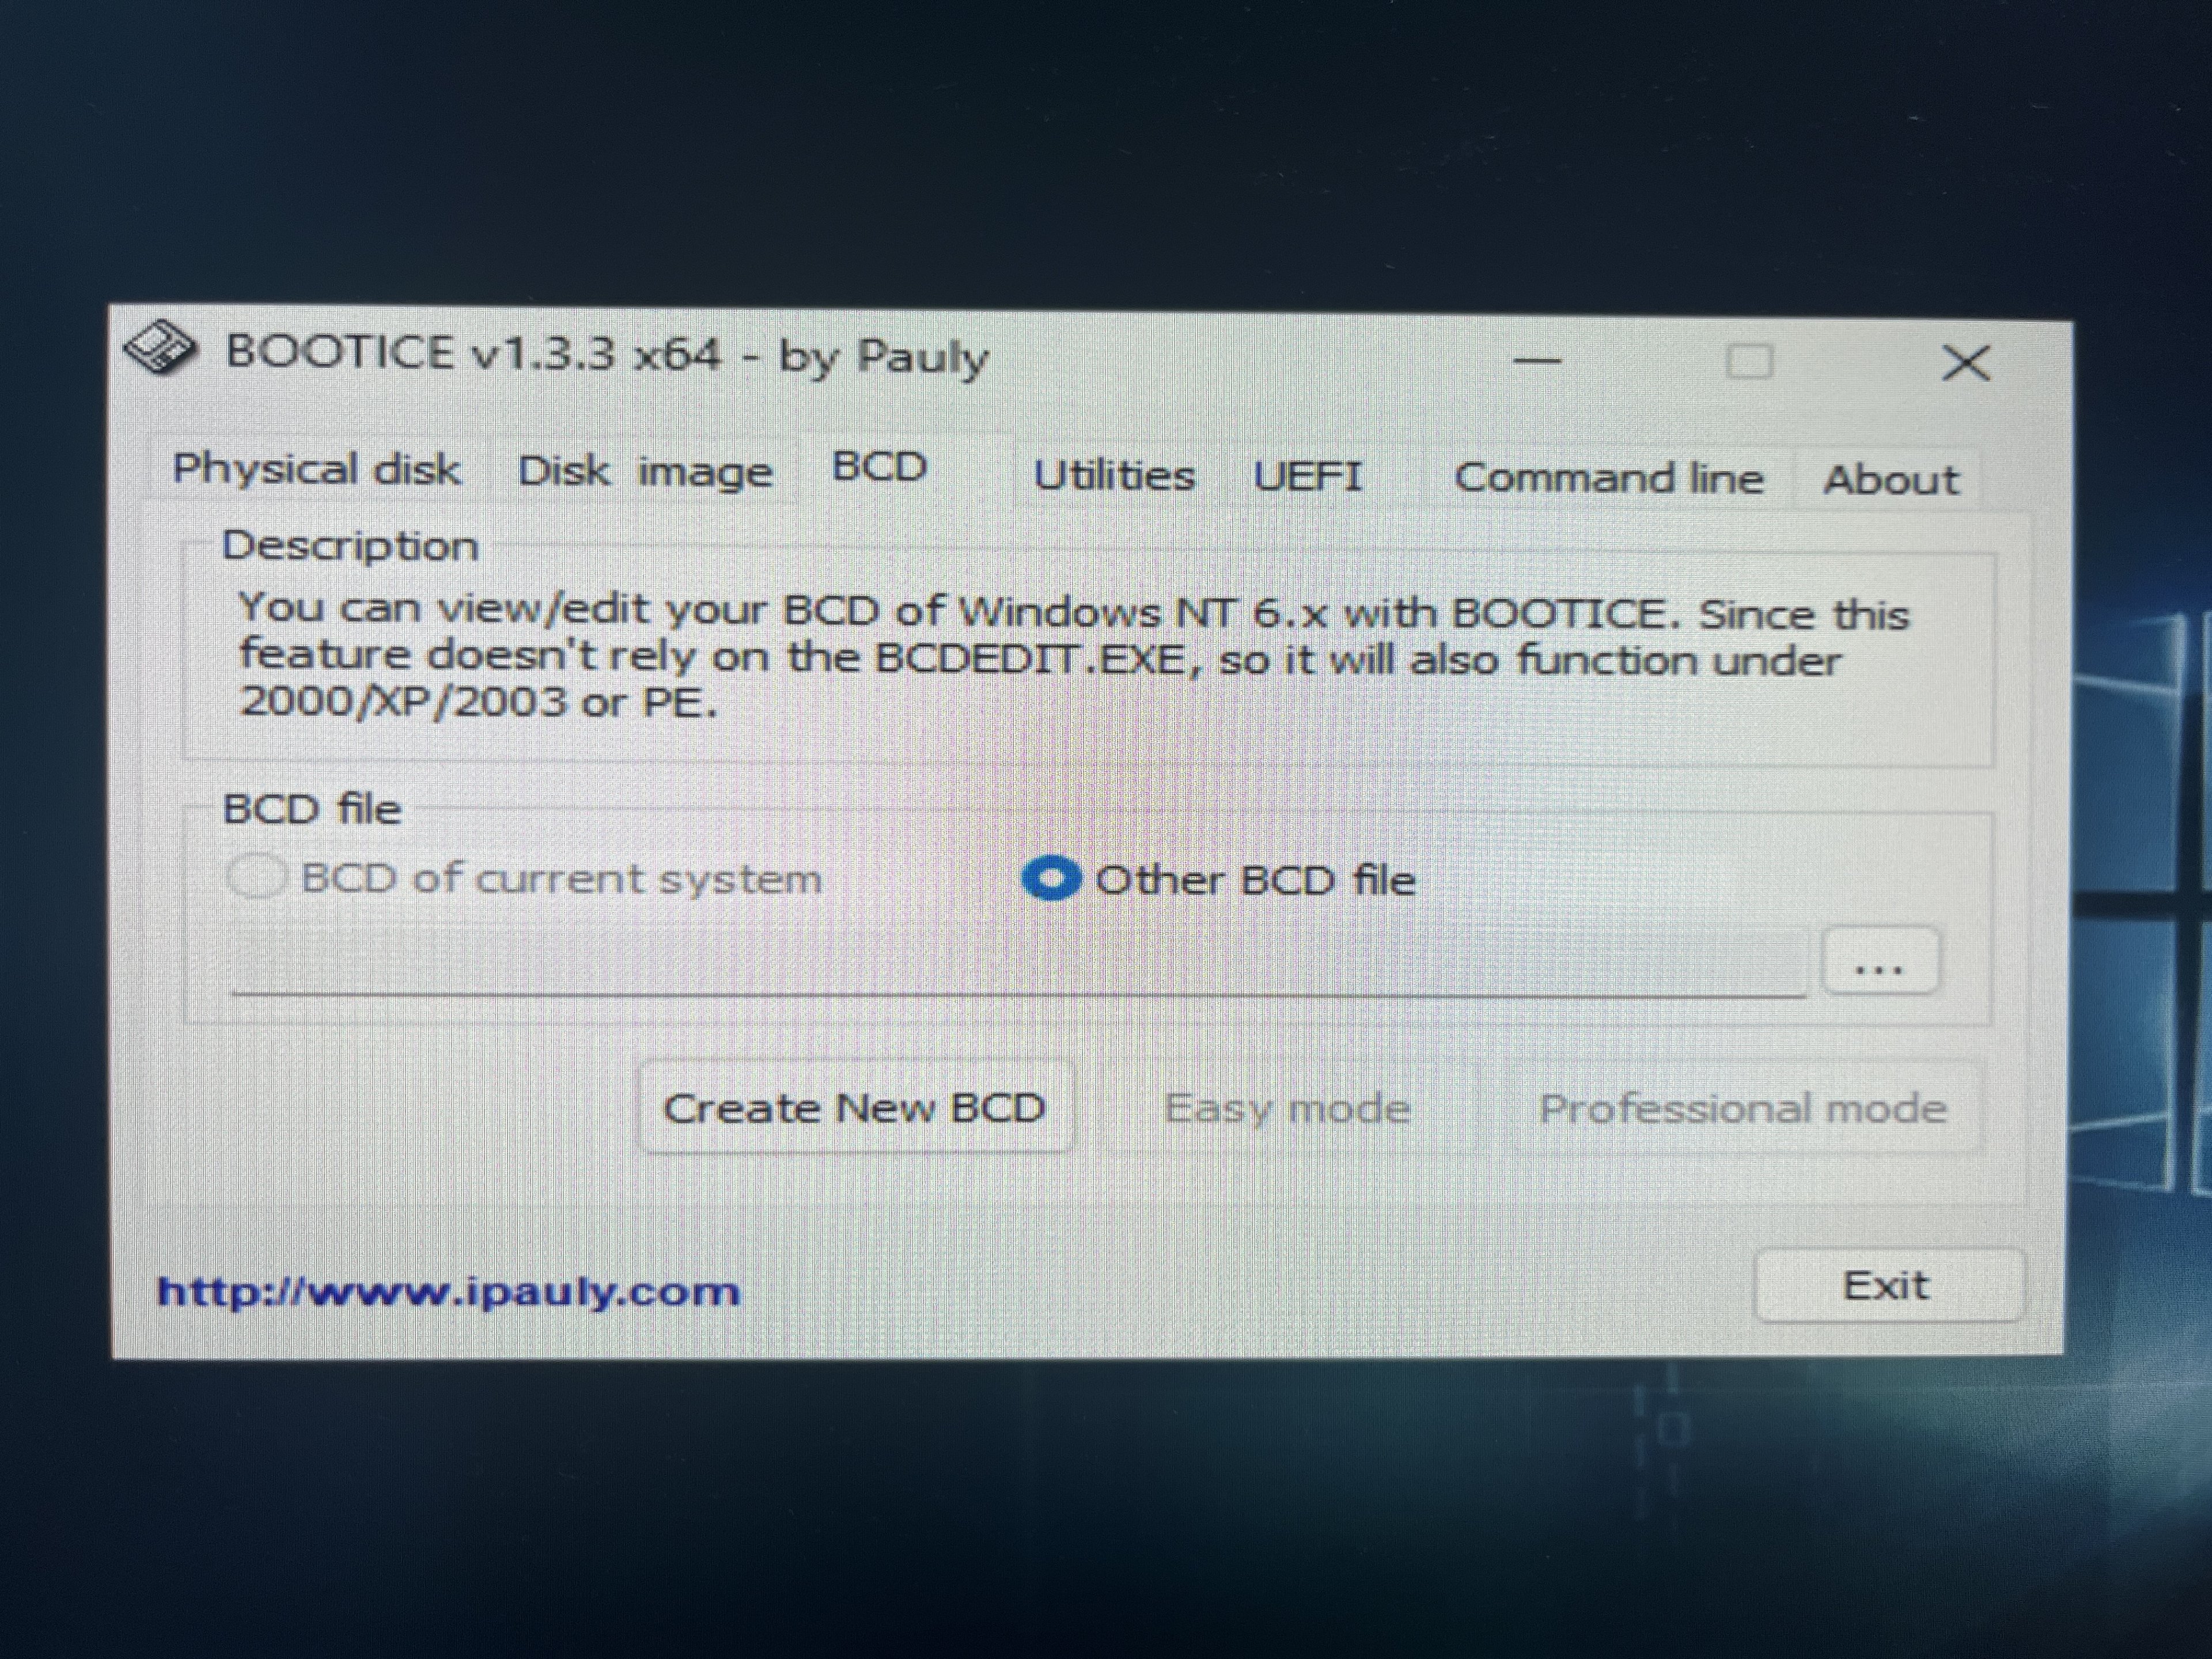2212x1659 pixels.
Task: Close the BOOTICE window
Action: point(1965,362)
